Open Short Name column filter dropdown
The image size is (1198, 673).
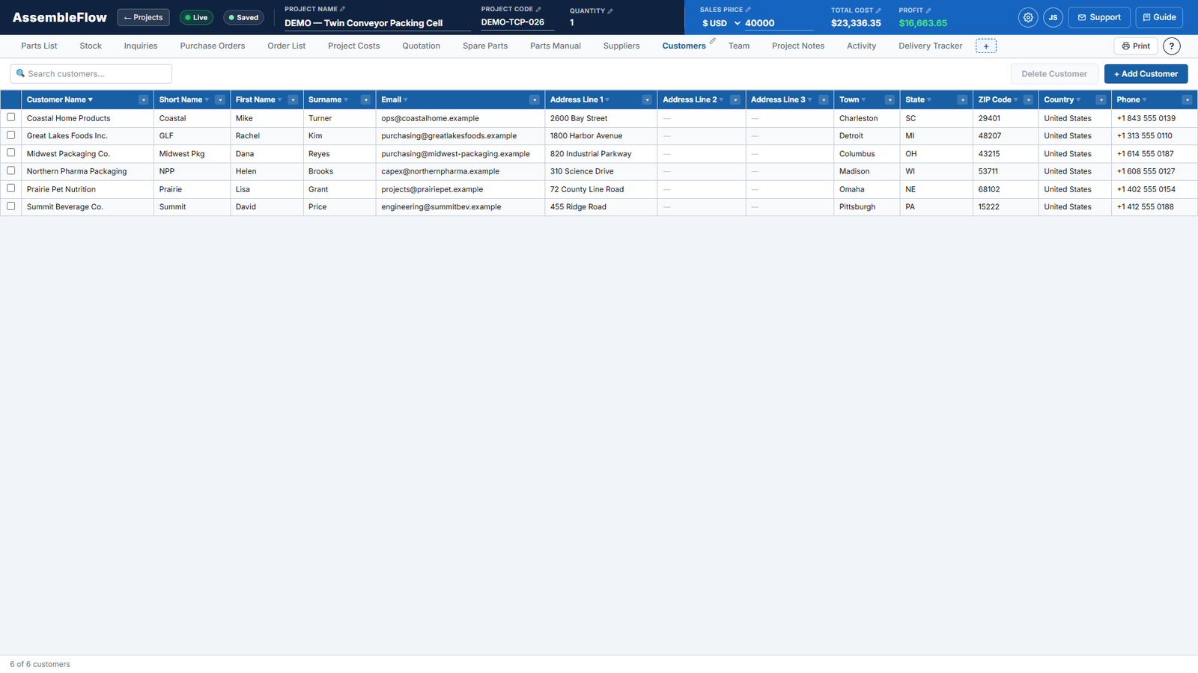tap(220, 100)
